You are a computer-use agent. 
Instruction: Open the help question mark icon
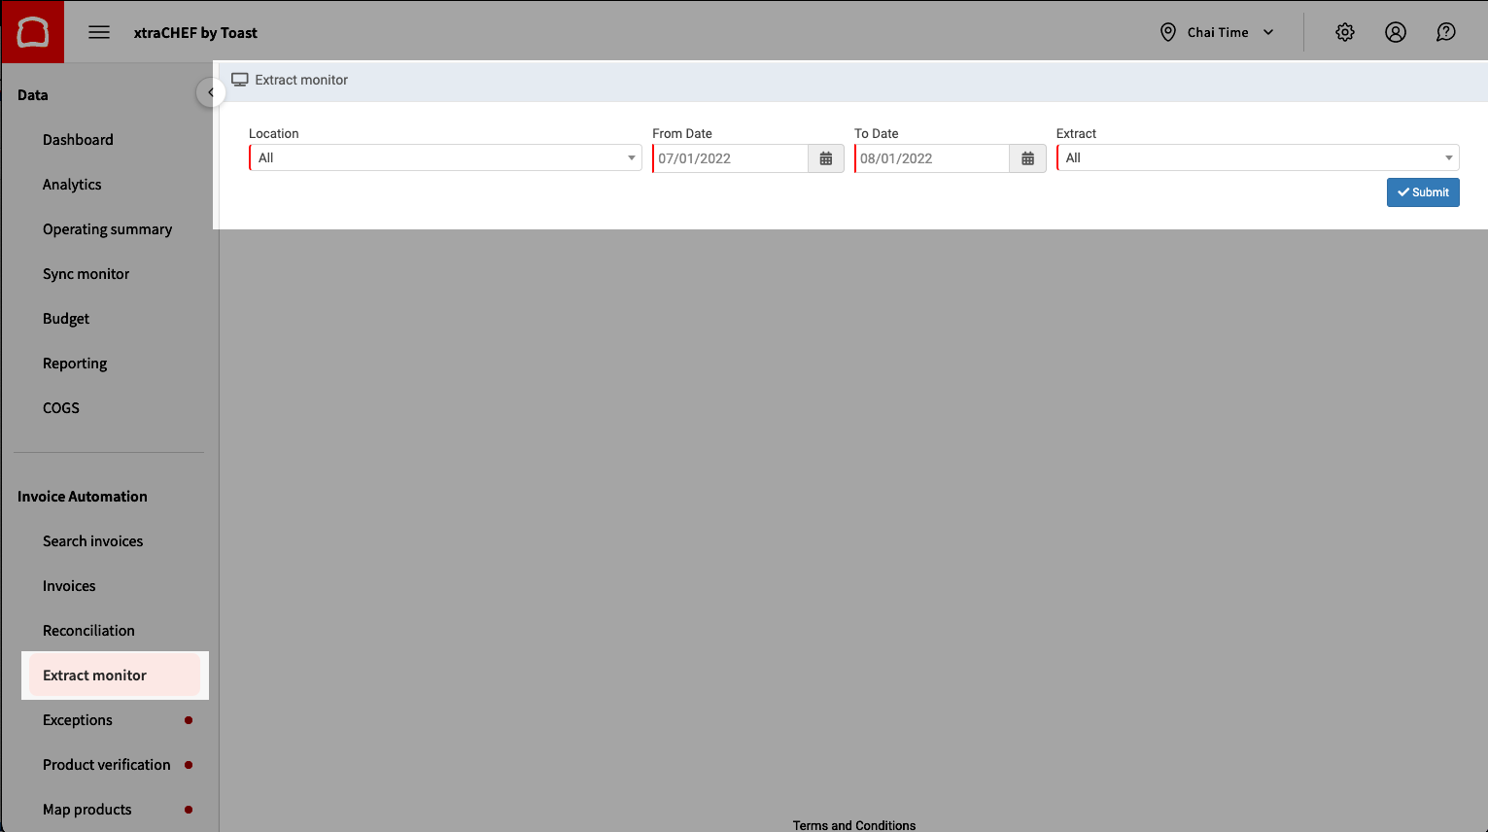click(x=1446, y=31)
